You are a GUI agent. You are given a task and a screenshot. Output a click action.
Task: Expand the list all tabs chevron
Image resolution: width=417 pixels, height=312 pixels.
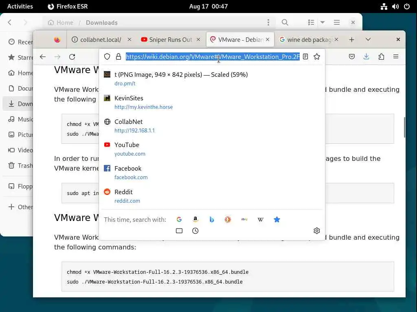tap(368, 39)
